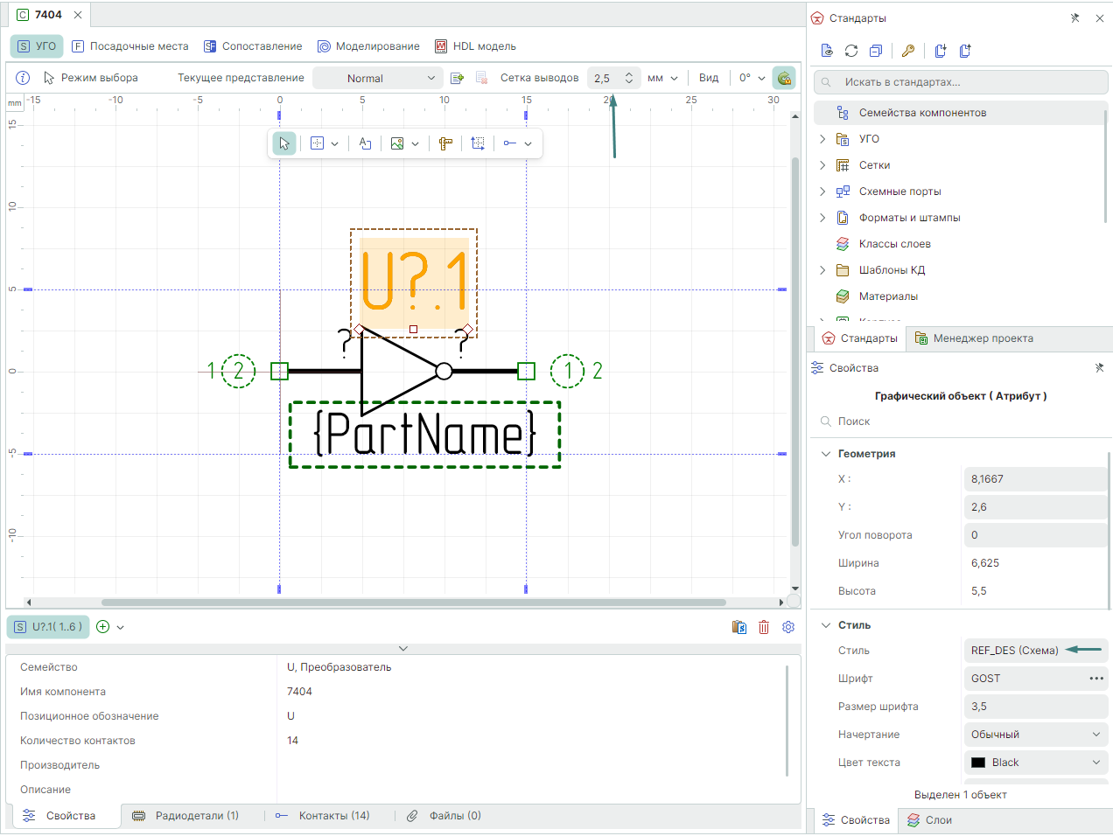Toggle pin on Стандарты panel
Screen dimensions: 1113x836
(1074, 18)
